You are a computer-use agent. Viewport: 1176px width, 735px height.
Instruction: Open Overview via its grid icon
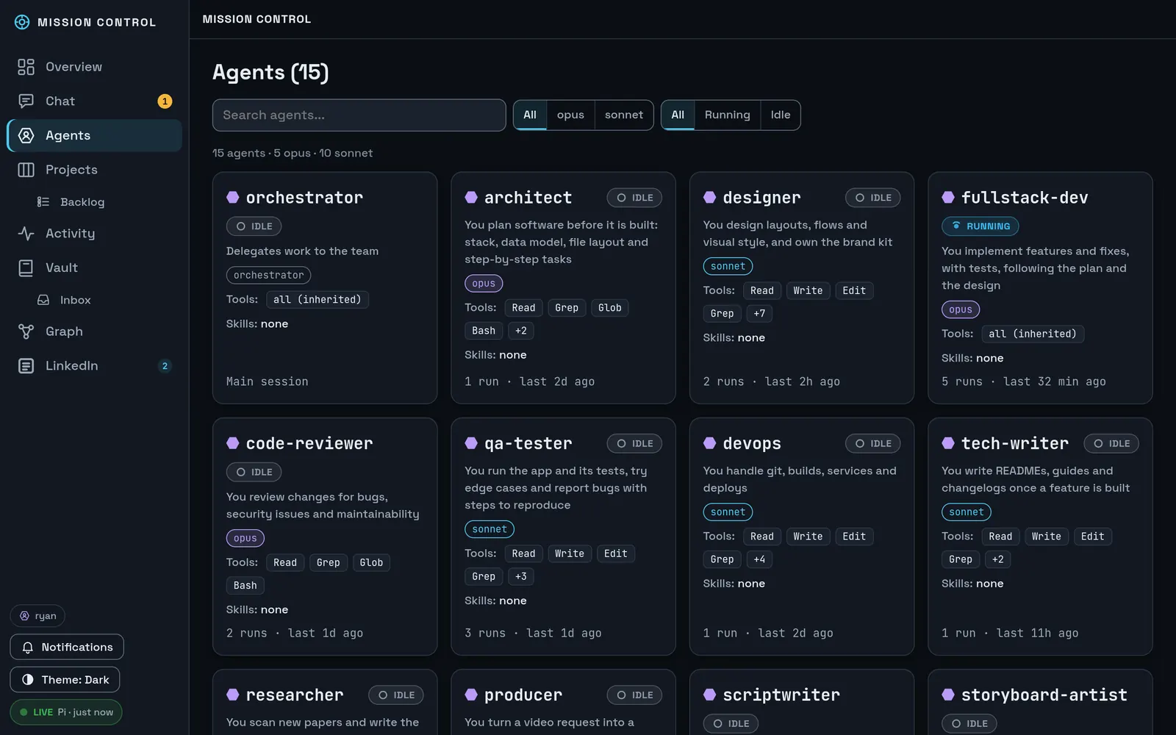(x=26, y=67)
